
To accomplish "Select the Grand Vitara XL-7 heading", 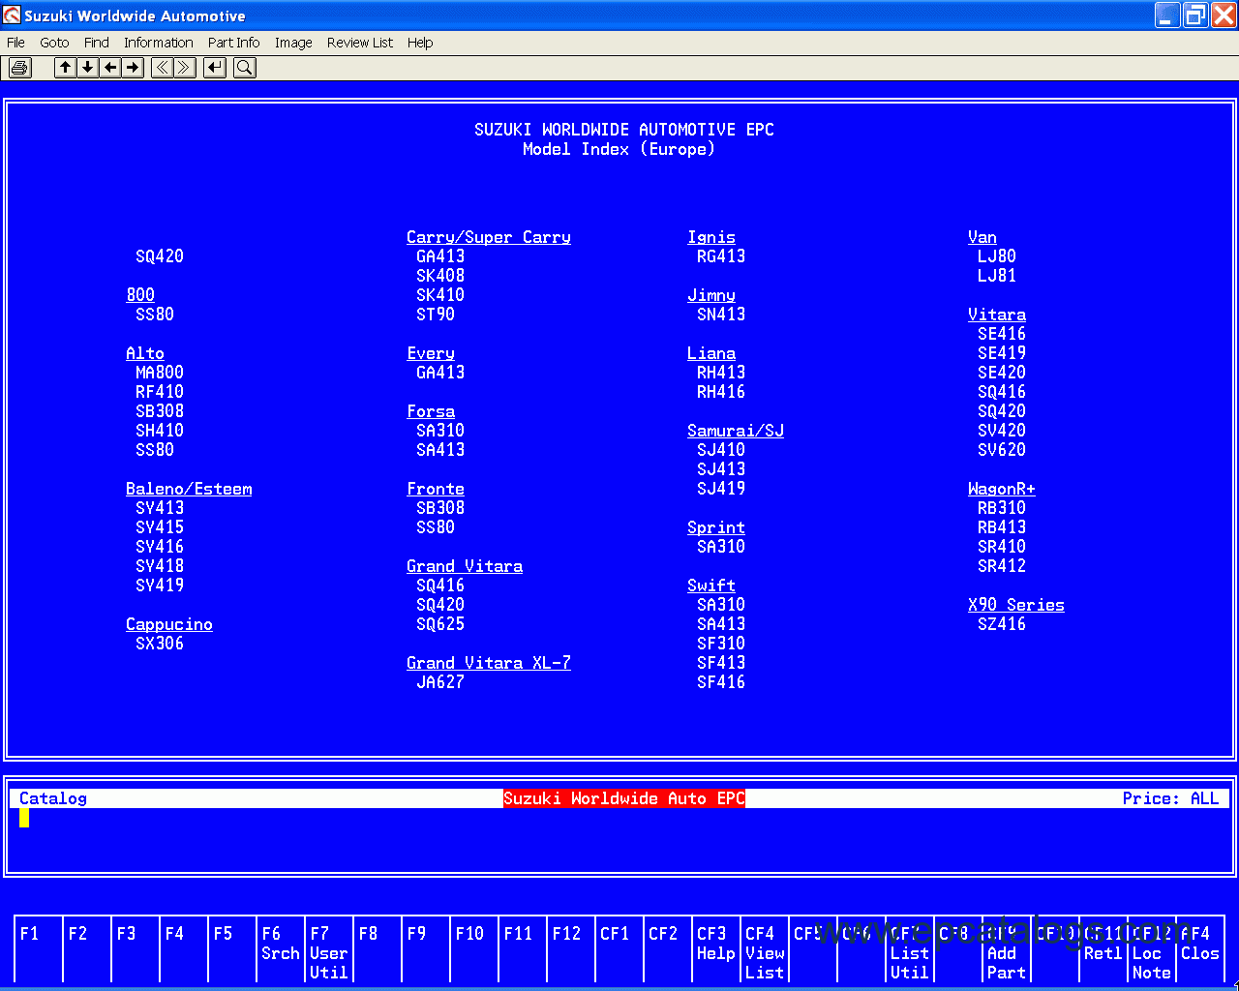I will tap(489, 663).
